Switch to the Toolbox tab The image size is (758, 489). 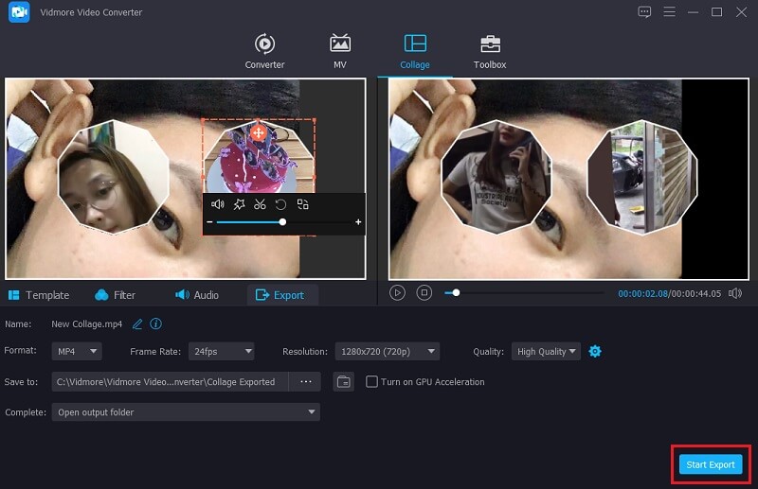click(x=490, y=52)
